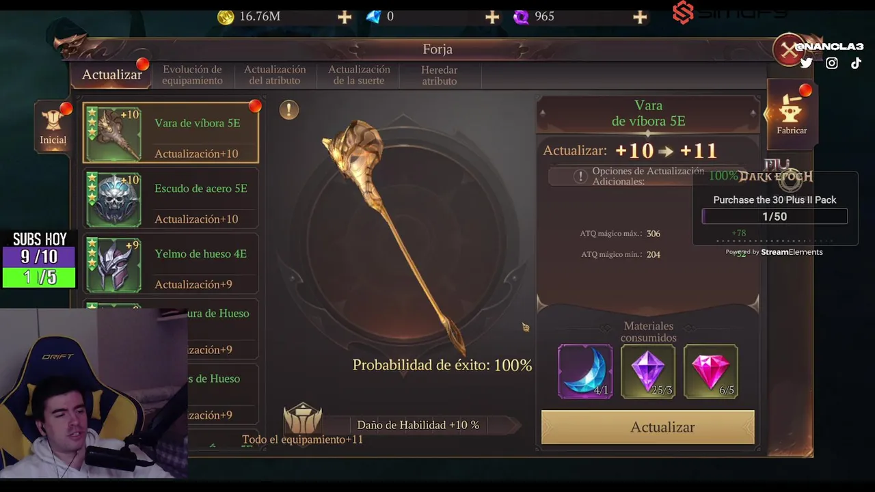Click the helmet set bonus icon
The width and height of the screenshot is (875, 492).
(302, 418)
